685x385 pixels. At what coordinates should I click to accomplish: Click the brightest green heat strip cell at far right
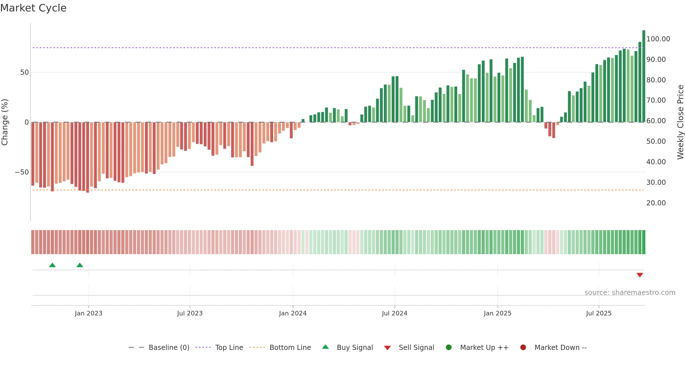[x=644, y=242]
